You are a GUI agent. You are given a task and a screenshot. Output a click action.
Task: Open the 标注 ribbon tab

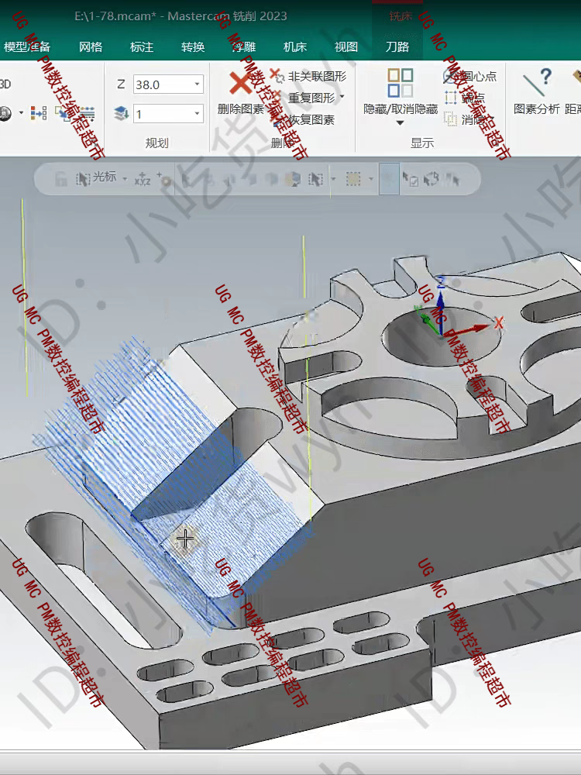tap(142, 47)
